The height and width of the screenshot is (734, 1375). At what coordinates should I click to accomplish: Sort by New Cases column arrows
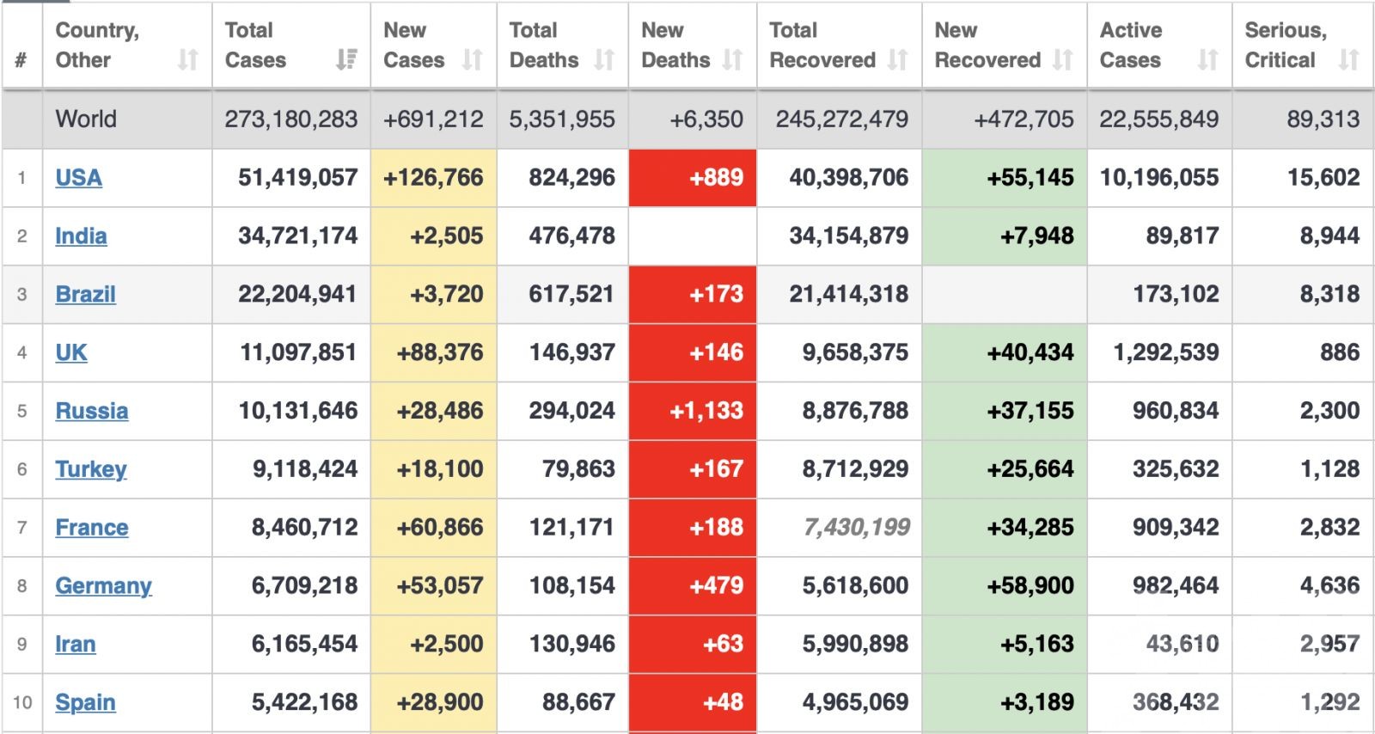(472, 60)
